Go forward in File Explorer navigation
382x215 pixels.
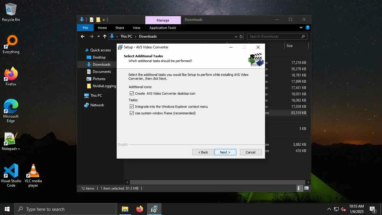(x=92, y=36)
